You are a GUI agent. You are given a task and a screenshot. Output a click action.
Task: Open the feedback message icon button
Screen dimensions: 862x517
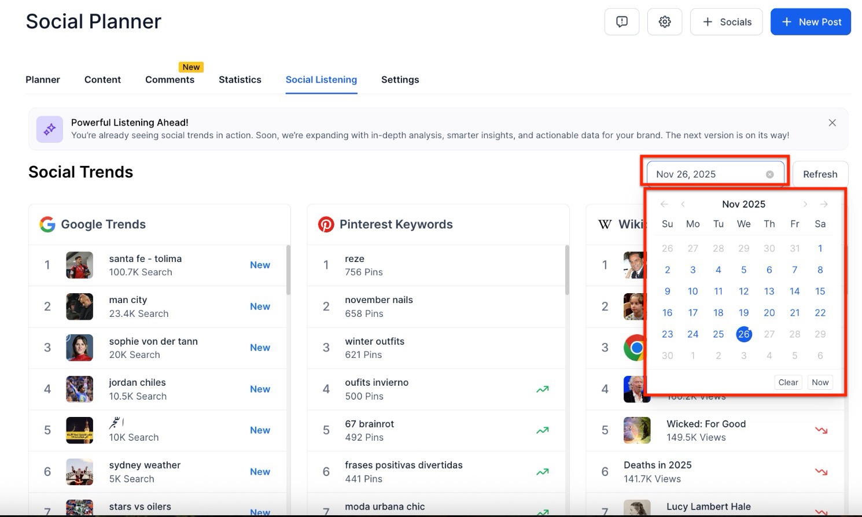tap(622, 22)
